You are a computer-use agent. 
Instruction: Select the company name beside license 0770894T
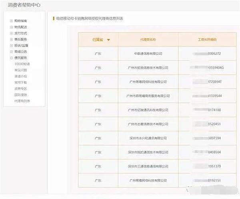(148, 82)
